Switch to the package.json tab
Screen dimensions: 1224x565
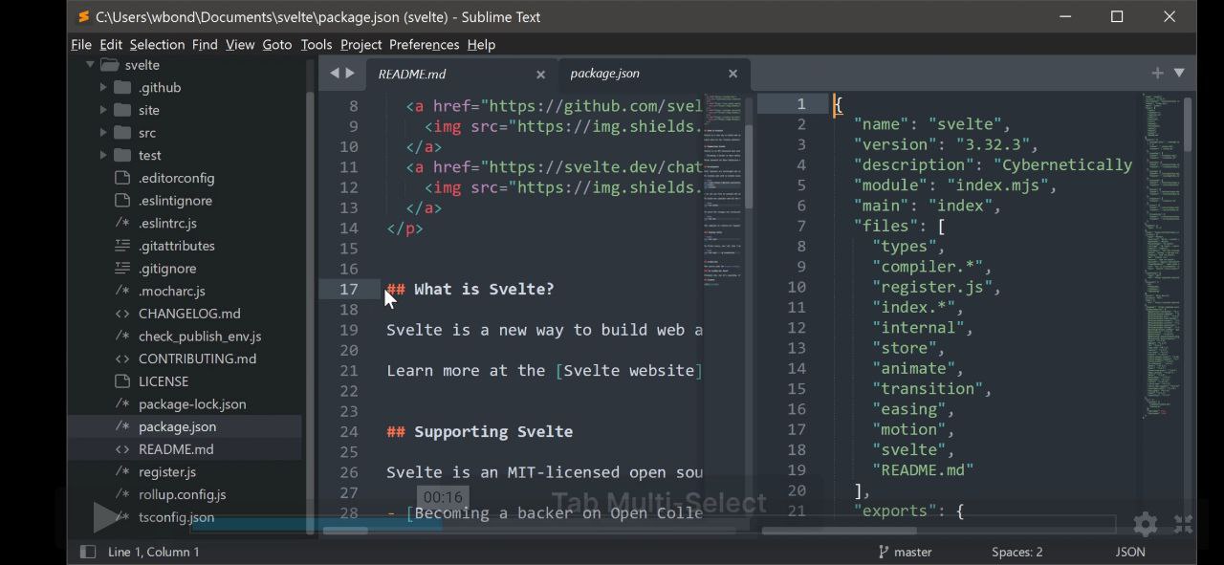pyautogui.click(x=604, y=74)
